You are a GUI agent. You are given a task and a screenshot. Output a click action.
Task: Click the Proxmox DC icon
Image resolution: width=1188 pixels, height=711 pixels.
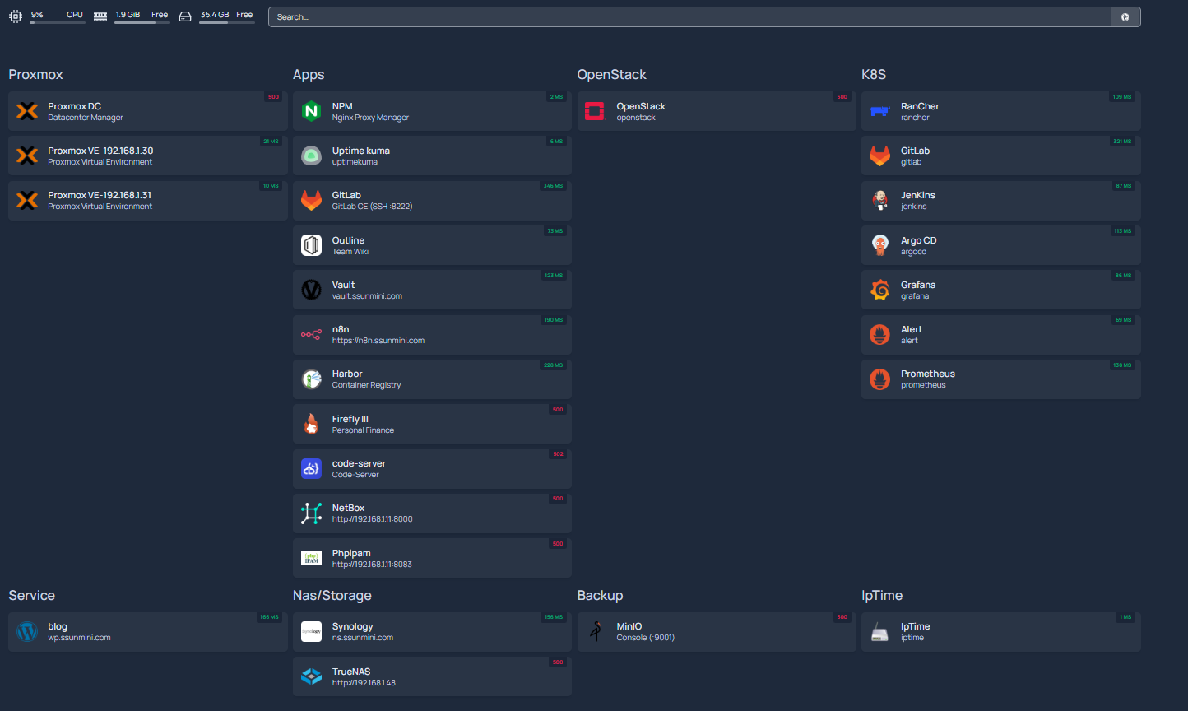click(27, 111)
